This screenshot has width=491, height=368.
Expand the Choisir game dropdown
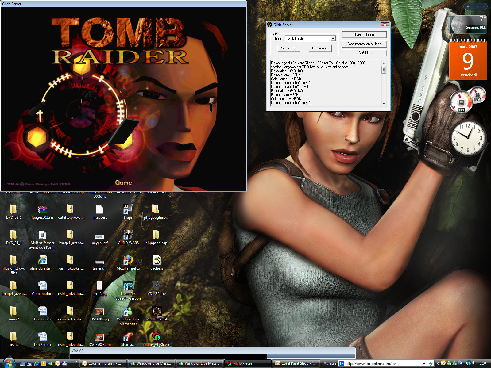pyautogui.click(x=333, y=39)
